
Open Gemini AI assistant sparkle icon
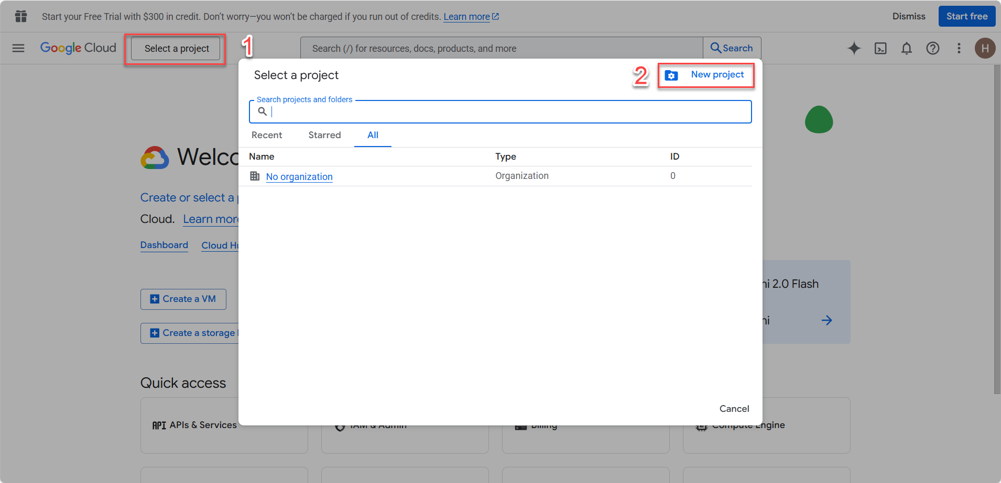coord(854,48)
